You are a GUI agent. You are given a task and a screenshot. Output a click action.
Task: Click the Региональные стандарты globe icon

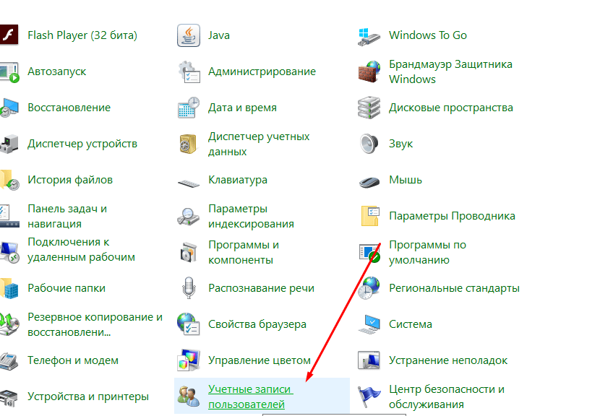pyautogui.click(x=369, y=288)
